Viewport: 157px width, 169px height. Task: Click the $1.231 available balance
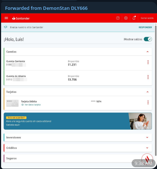click(72, 65)
